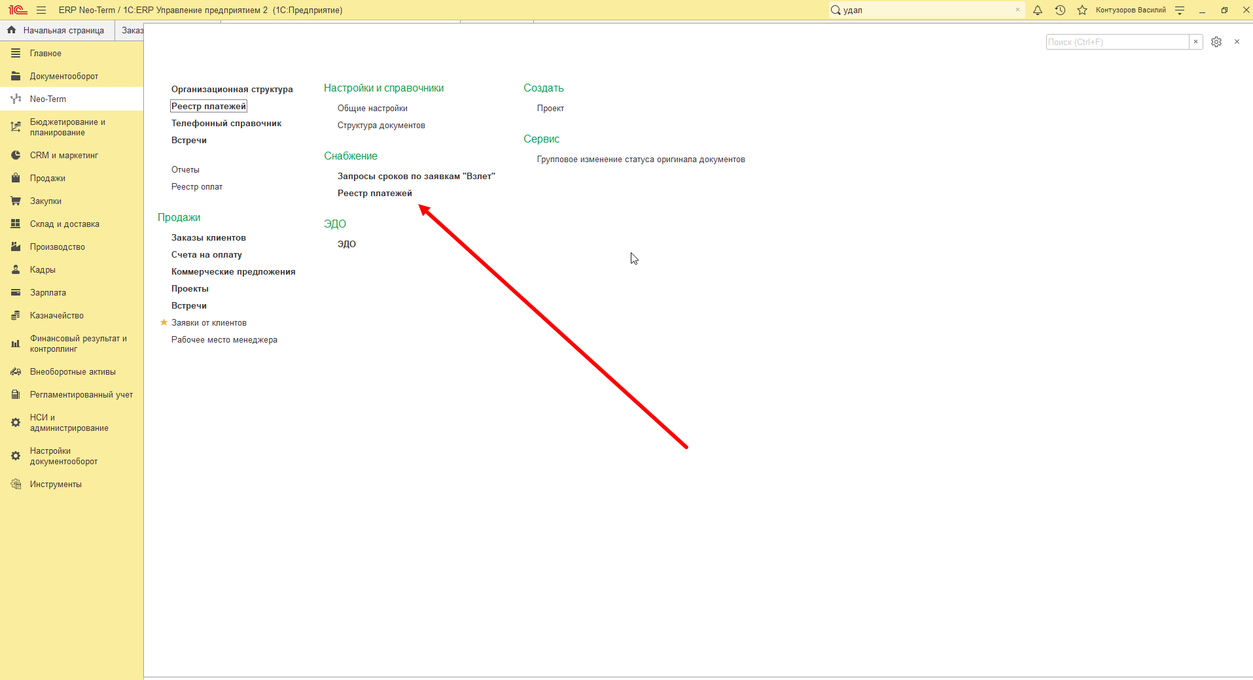
Task: Close the Neo-Term section panel
Action: pyautogui.click(x=1237, y=42)
